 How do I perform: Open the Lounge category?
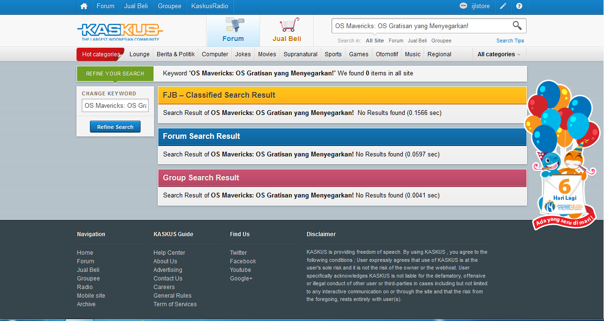click(x=140, y=54)
